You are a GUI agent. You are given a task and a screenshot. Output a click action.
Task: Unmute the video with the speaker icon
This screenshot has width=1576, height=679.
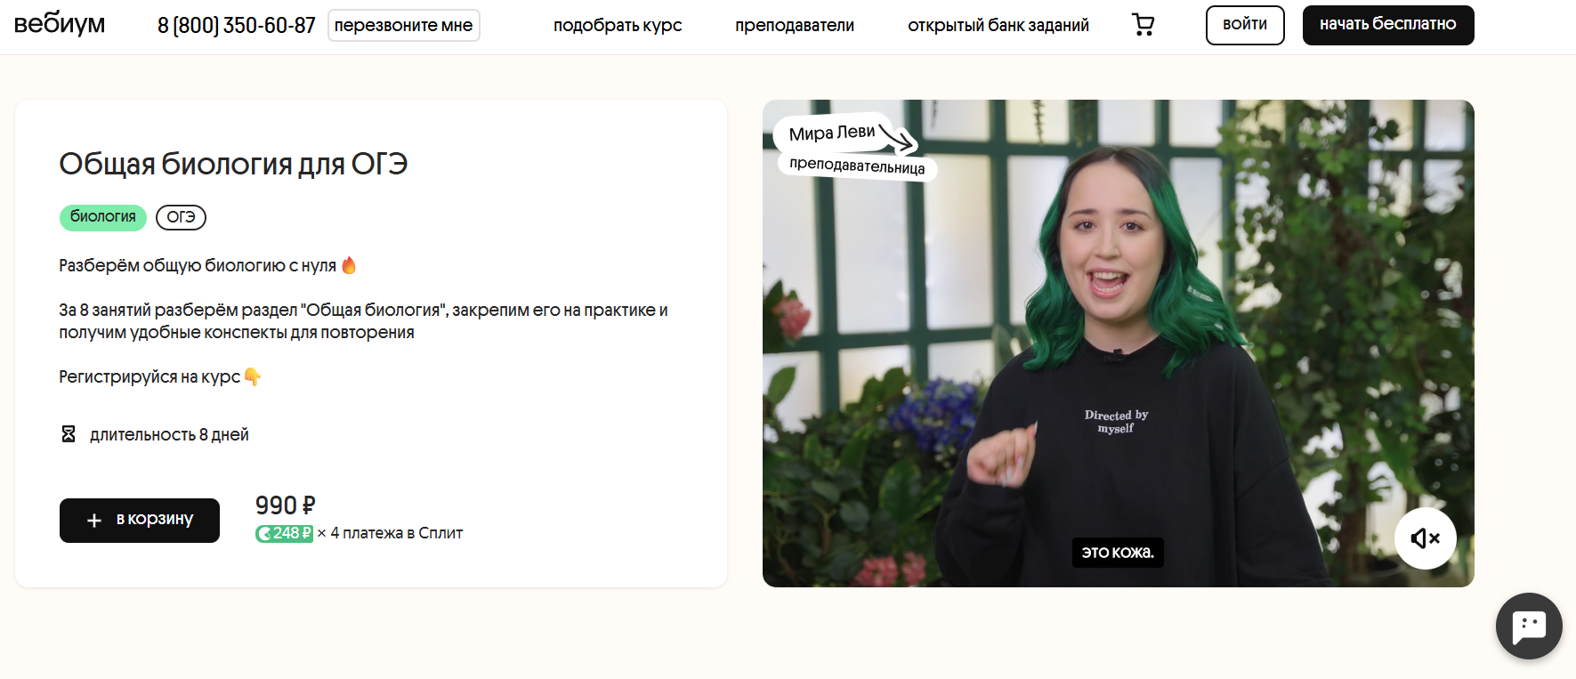[1425, 538]
